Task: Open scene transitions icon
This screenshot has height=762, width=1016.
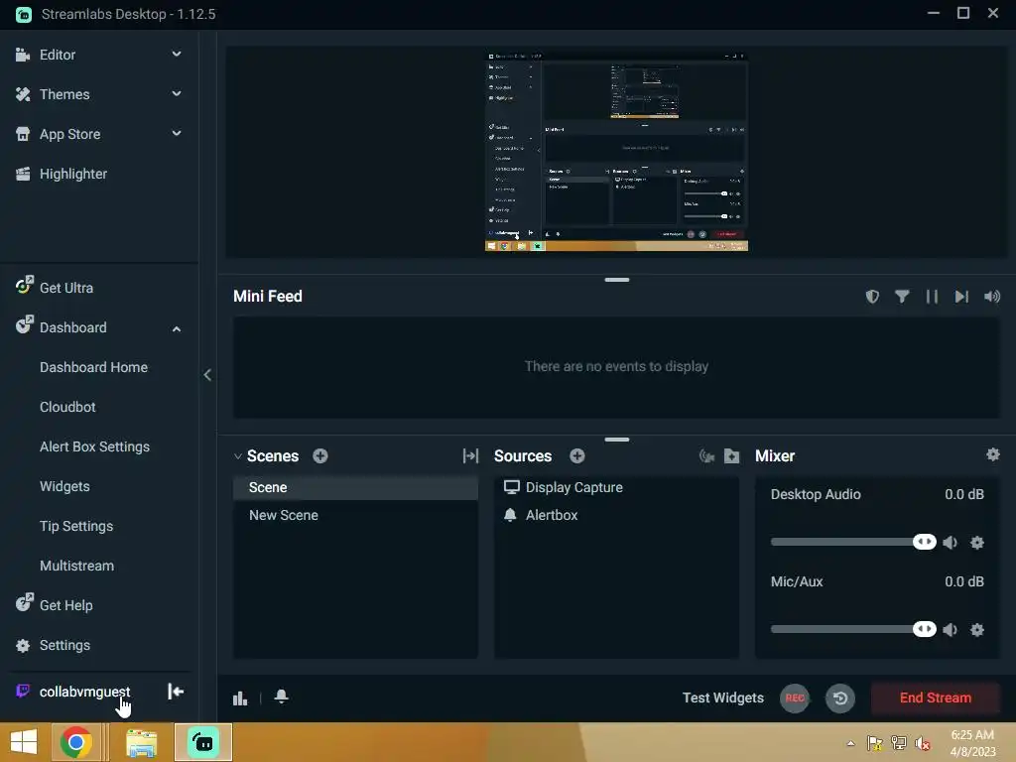Action: pyautogui.click(x=470, y=455)
